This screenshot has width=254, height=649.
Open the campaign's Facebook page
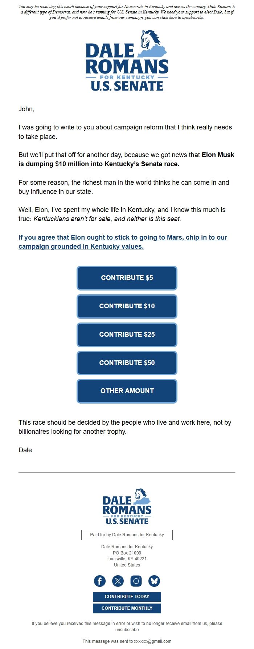(100, 581)
